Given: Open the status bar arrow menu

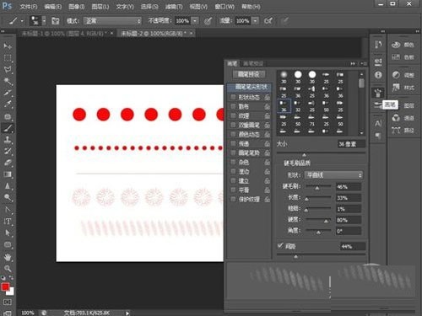Looking at the screenshot, I should tap(127, 313).
